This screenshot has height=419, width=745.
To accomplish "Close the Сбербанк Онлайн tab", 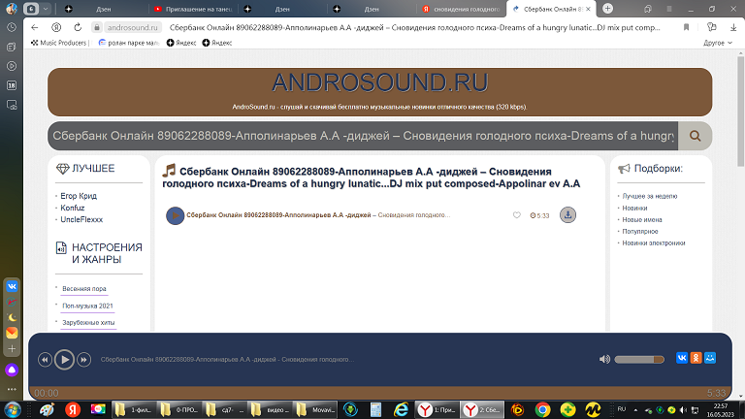I will (x=588, y=9).
